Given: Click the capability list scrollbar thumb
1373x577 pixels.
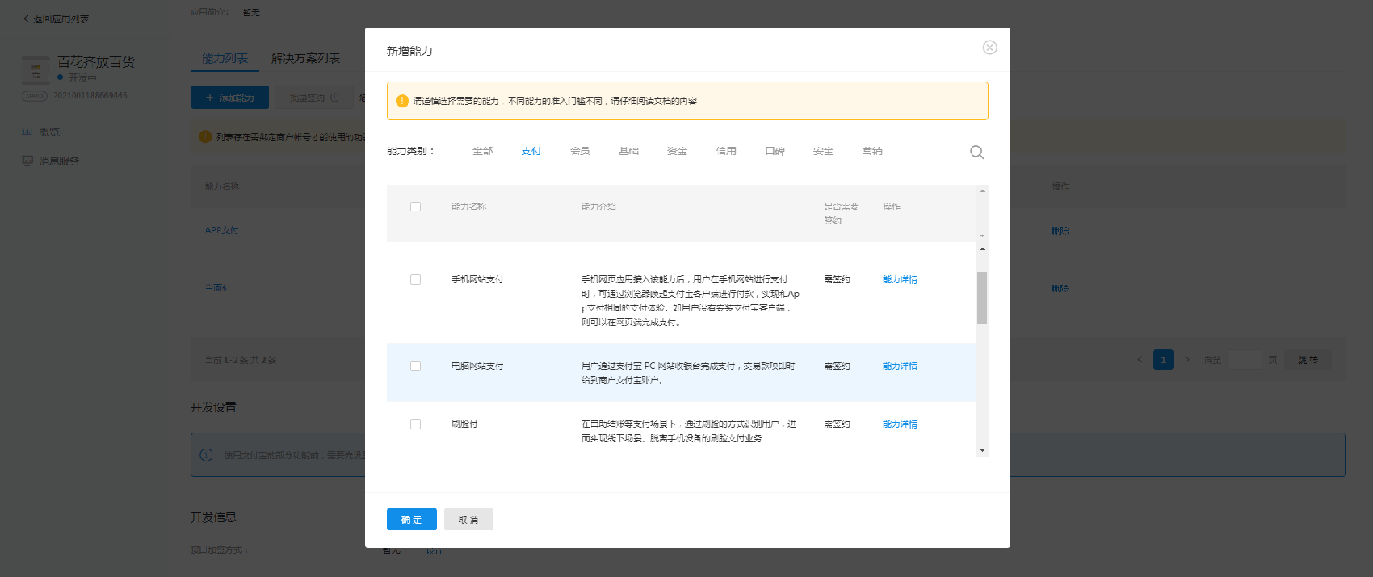Looking at the screenshot, I should pos(982,298).
